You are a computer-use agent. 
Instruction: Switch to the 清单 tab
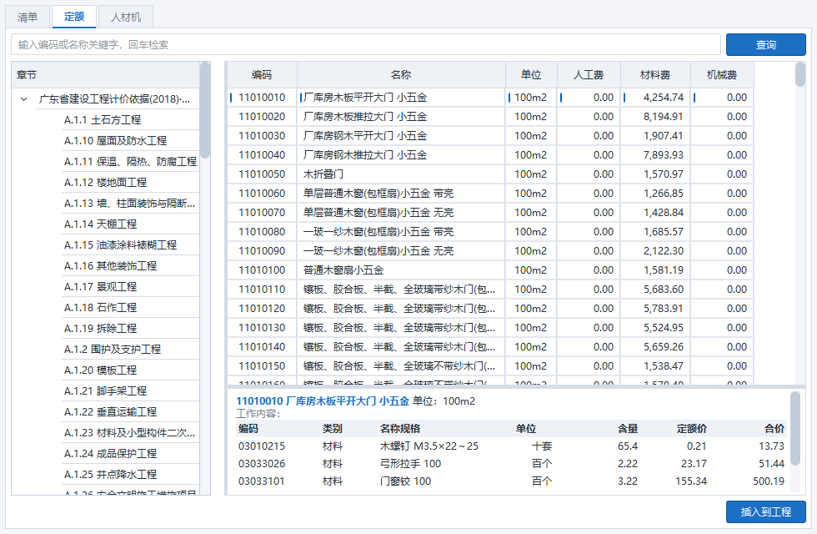pyautogui.click(x=28, y=17)
